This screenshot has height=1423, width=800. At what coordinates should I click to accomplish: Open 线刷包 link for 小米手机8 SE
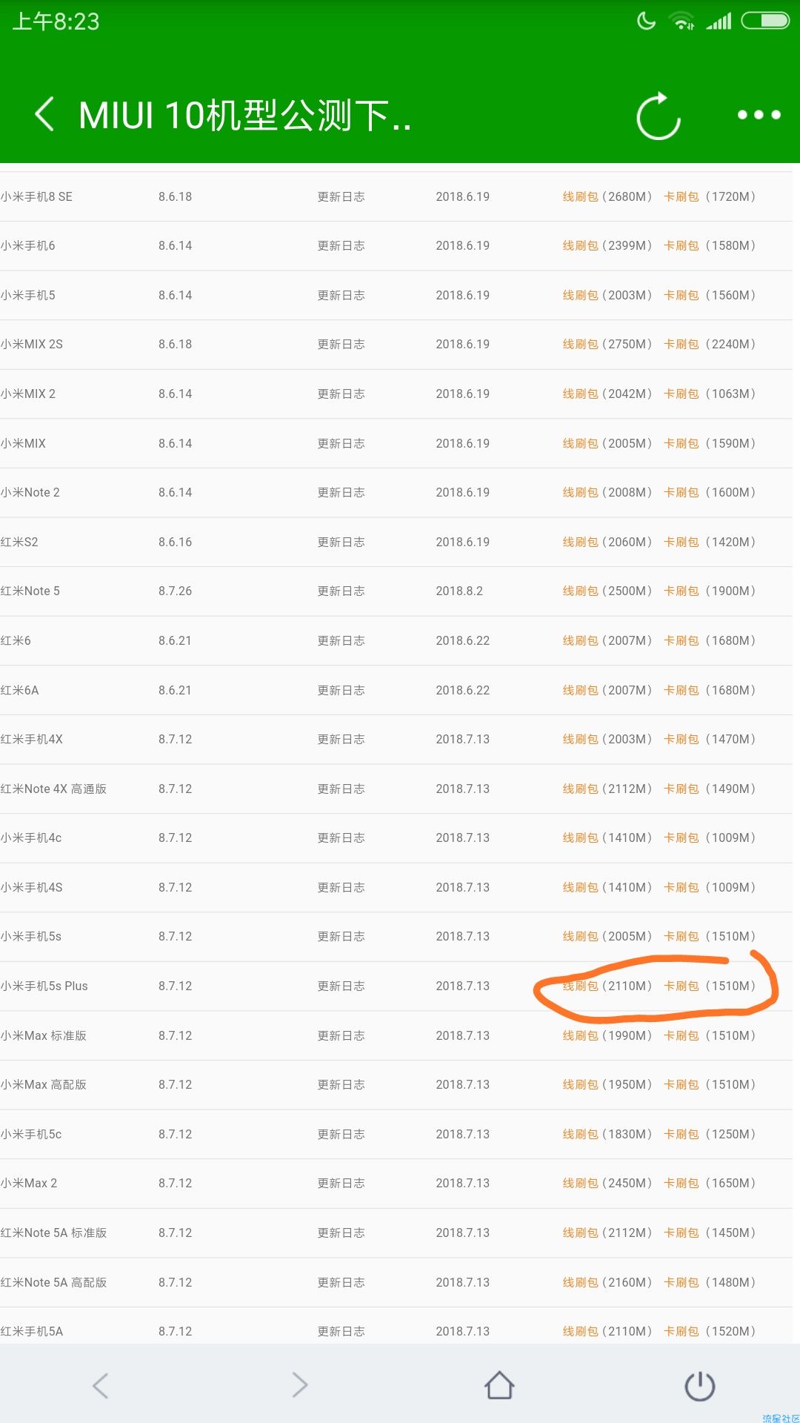point(581,196)
